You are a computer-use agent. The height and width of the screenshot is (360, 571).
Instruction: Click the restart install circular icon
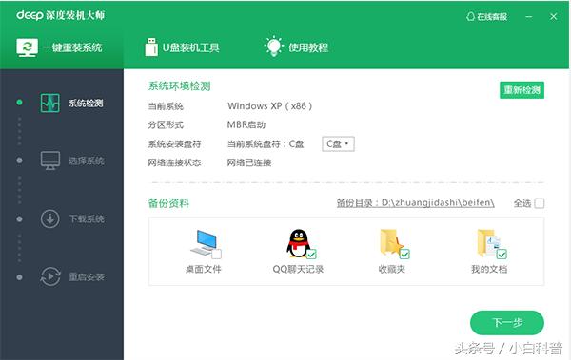(x=49, y=276)
